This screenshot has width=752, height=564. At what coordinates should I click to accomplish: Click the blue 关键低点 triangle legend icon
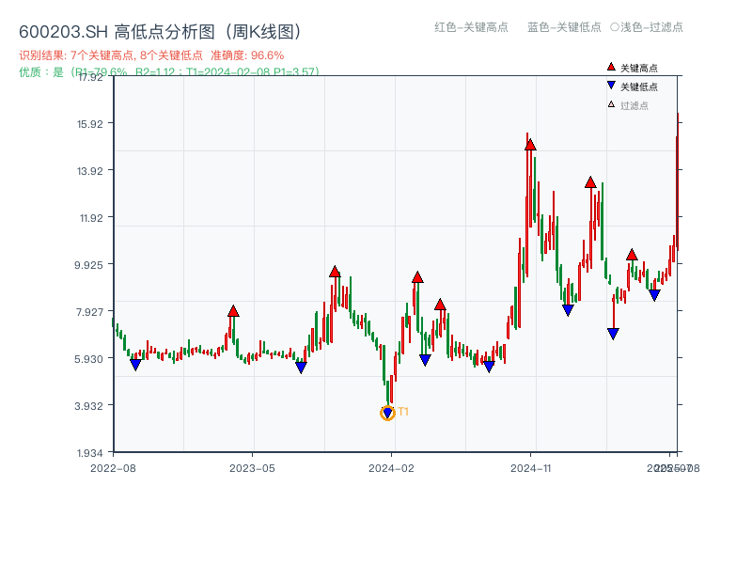click(x=611, y=86)
